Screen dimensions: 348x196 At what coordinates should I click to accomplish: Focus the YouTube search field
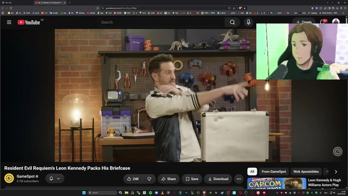[161, 22]
